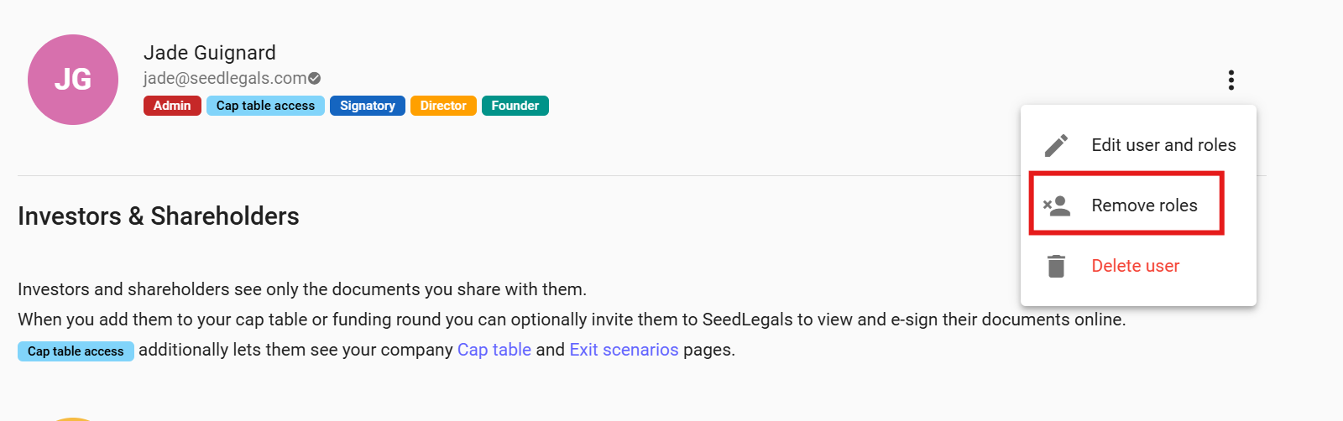
Task: Click the Investors & Shareholders heading
Action: [159, 216]
